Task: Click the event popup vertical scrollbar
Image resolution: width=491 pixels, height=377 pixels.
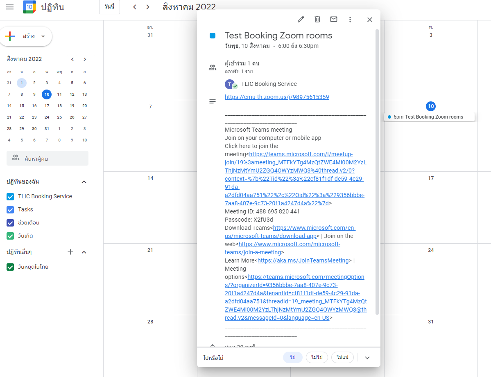Action: click(x=377, y=172)
